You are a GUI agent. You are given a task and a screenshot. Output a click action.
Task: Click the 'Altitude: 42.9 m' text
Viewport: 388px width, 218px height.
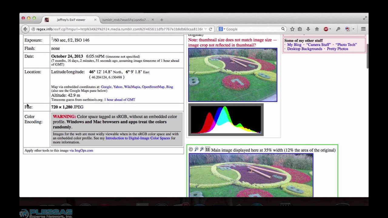(x=65, y=95)
